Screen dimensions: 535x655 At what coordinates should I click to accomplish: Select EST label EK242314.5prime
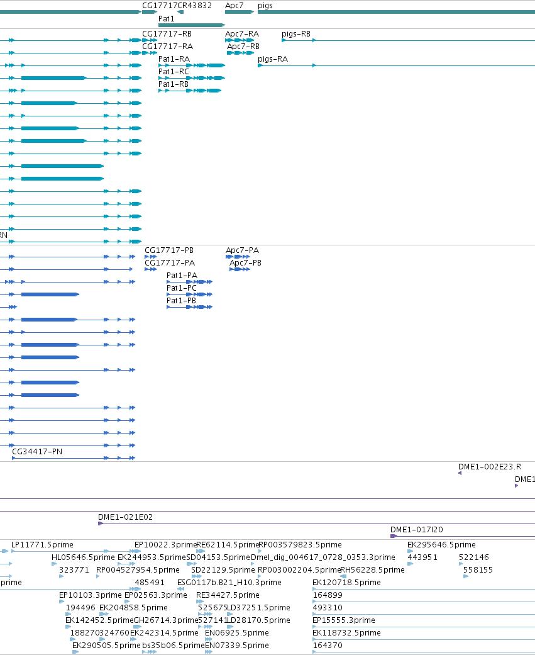click(165, 632)
